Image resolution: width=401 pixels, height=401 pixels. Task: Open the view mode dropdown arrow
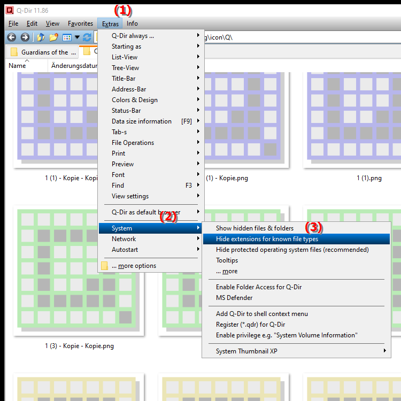[77, 37]
